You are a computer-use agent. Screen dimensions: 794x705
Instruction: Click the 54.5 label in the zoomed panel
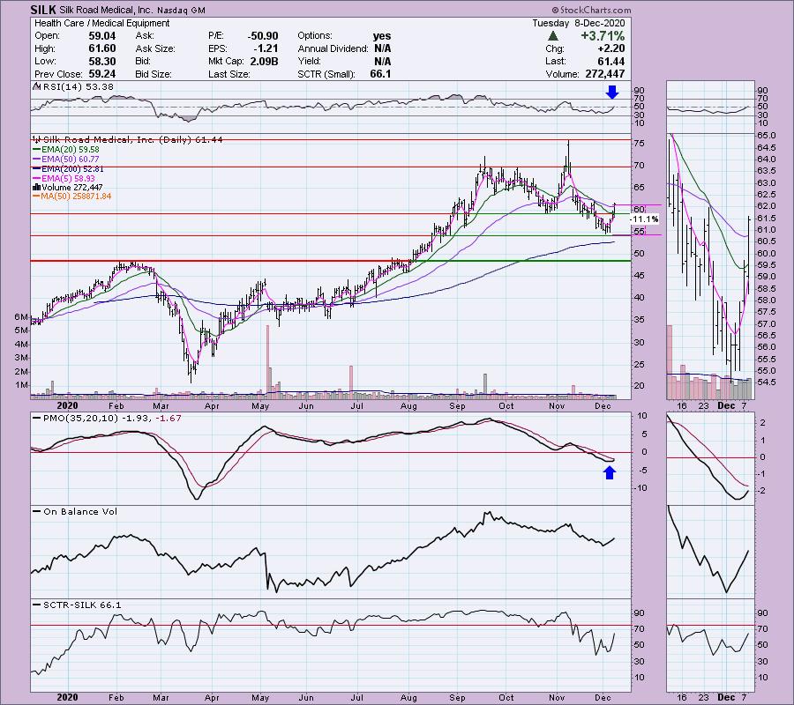[x=766, y=382]
